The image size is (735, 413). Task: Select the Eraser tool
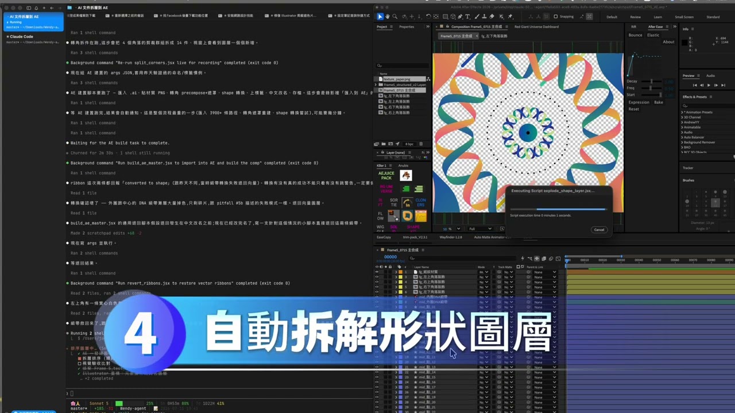[x=492, y=17]
